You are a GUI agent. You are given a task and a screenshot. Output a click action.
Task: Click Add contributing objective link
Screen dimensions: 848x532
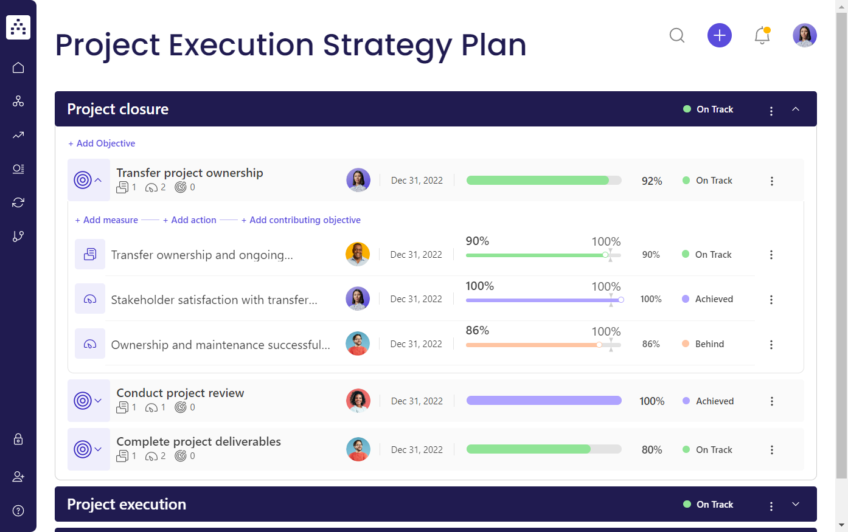pyautogui.click(x=301, y=220)
